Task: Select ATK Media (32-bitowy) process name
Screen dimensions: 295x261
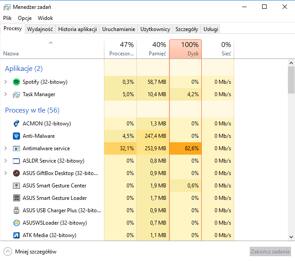Action: (x=49, y=235)
